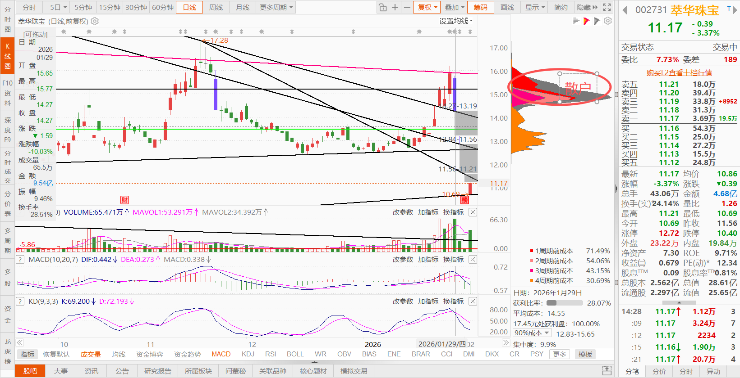
Task: Select the gray flame chip distribution icon
Action: (x=597, y=21)
